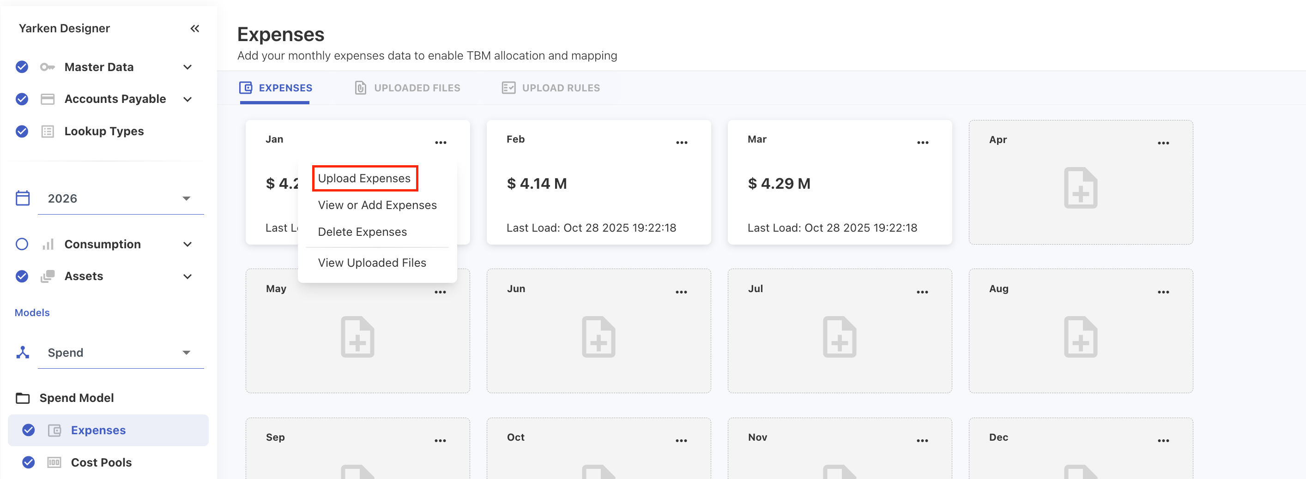Open the Spend model dropdown

pyautogui.click(x=121, y=353)
